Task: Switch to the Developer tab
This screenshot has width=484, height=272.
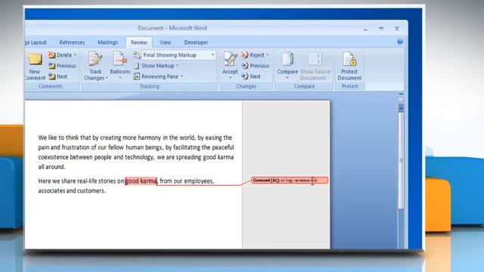Action: pos(197,42)
